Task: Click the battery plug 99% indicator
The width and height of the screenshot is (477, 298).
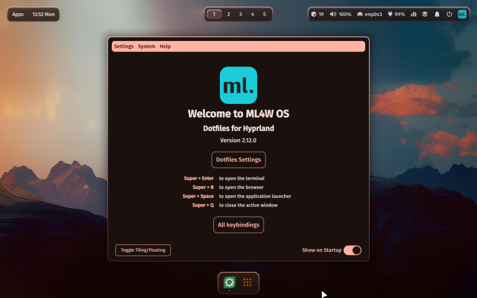Action: [x=396, y=15]
